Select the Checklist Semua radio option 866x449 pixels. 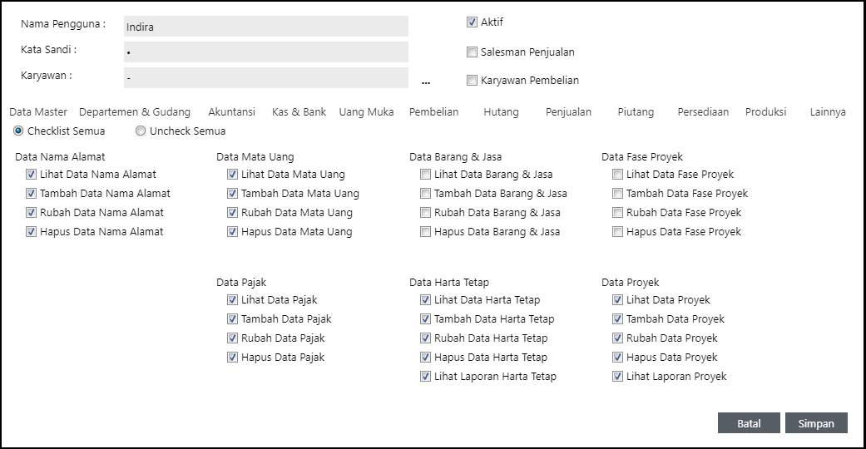(x=18, y=131)
